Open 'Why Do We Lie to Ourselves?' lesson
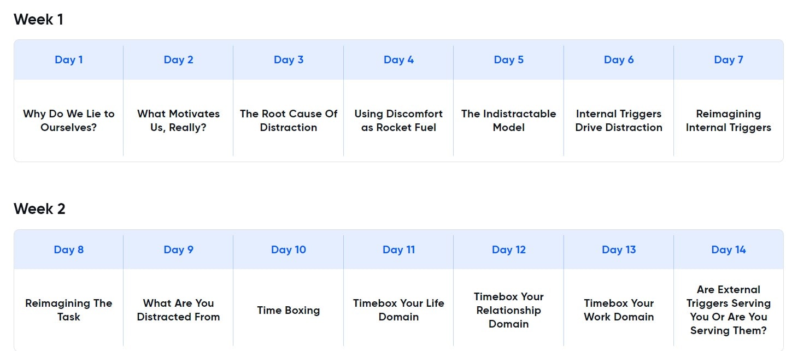The image size is (786, 351). coord(69,121)
